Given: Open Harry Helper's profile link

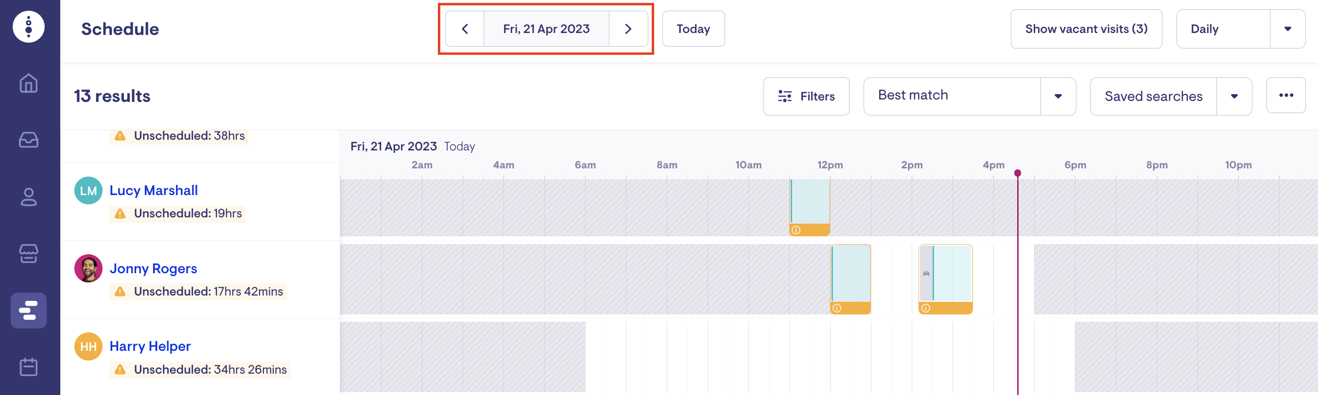Looking at the screenshot, I should pyautogui.click(x=150, y=346).
